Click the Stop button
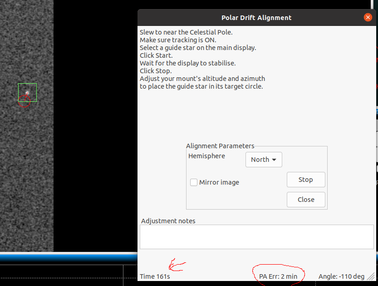This screenshot has width=378, height=286. 306,180
